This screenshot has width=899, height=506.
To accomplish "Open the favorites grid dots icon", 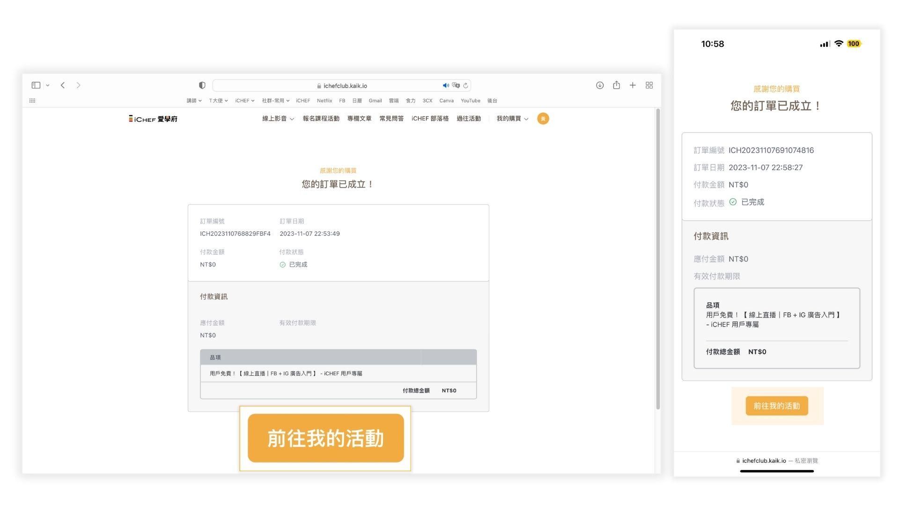I will tap(32, 101).
